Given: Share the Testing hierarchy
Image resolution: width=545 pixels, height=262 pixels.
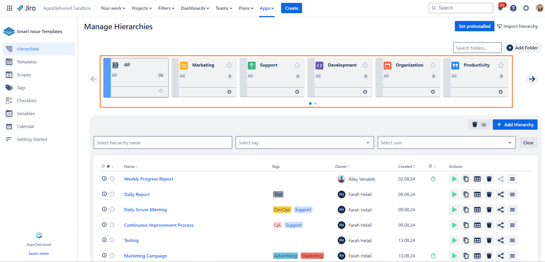Looking at the screenshot, I should tap(500, 240).
